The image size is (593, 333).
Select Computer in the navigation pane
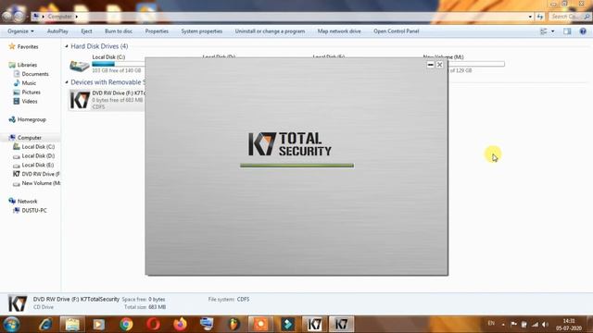point(29,138)
